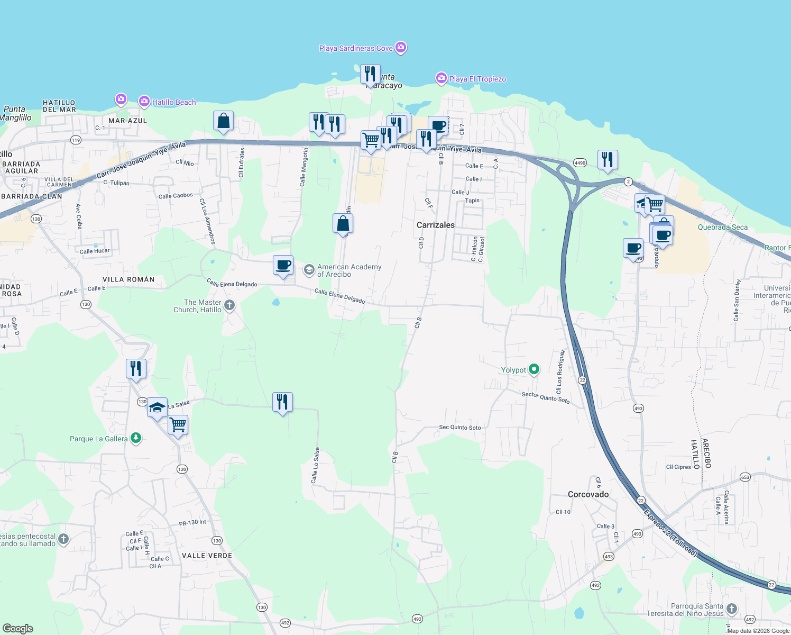Click the graduation cap marker near La Salsa
Screen dimensions: 791x635
157,407
